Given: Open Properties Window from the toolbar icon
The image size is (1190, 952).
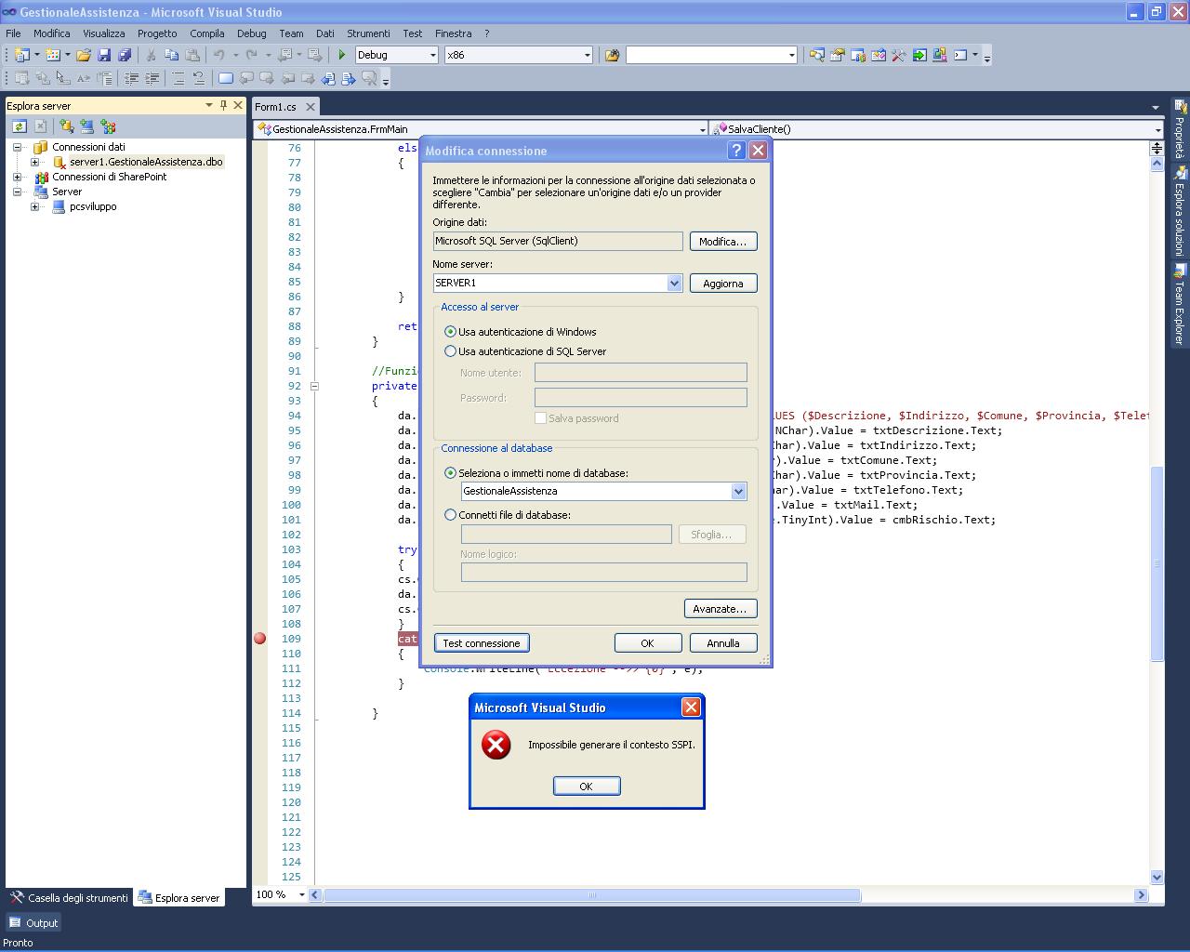Looking at the screenshot, I should coord(838,55).
